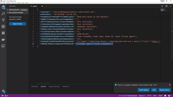Screen dimensions: 173x97
Task: Open the Debug menu
Action: [19, 3]
